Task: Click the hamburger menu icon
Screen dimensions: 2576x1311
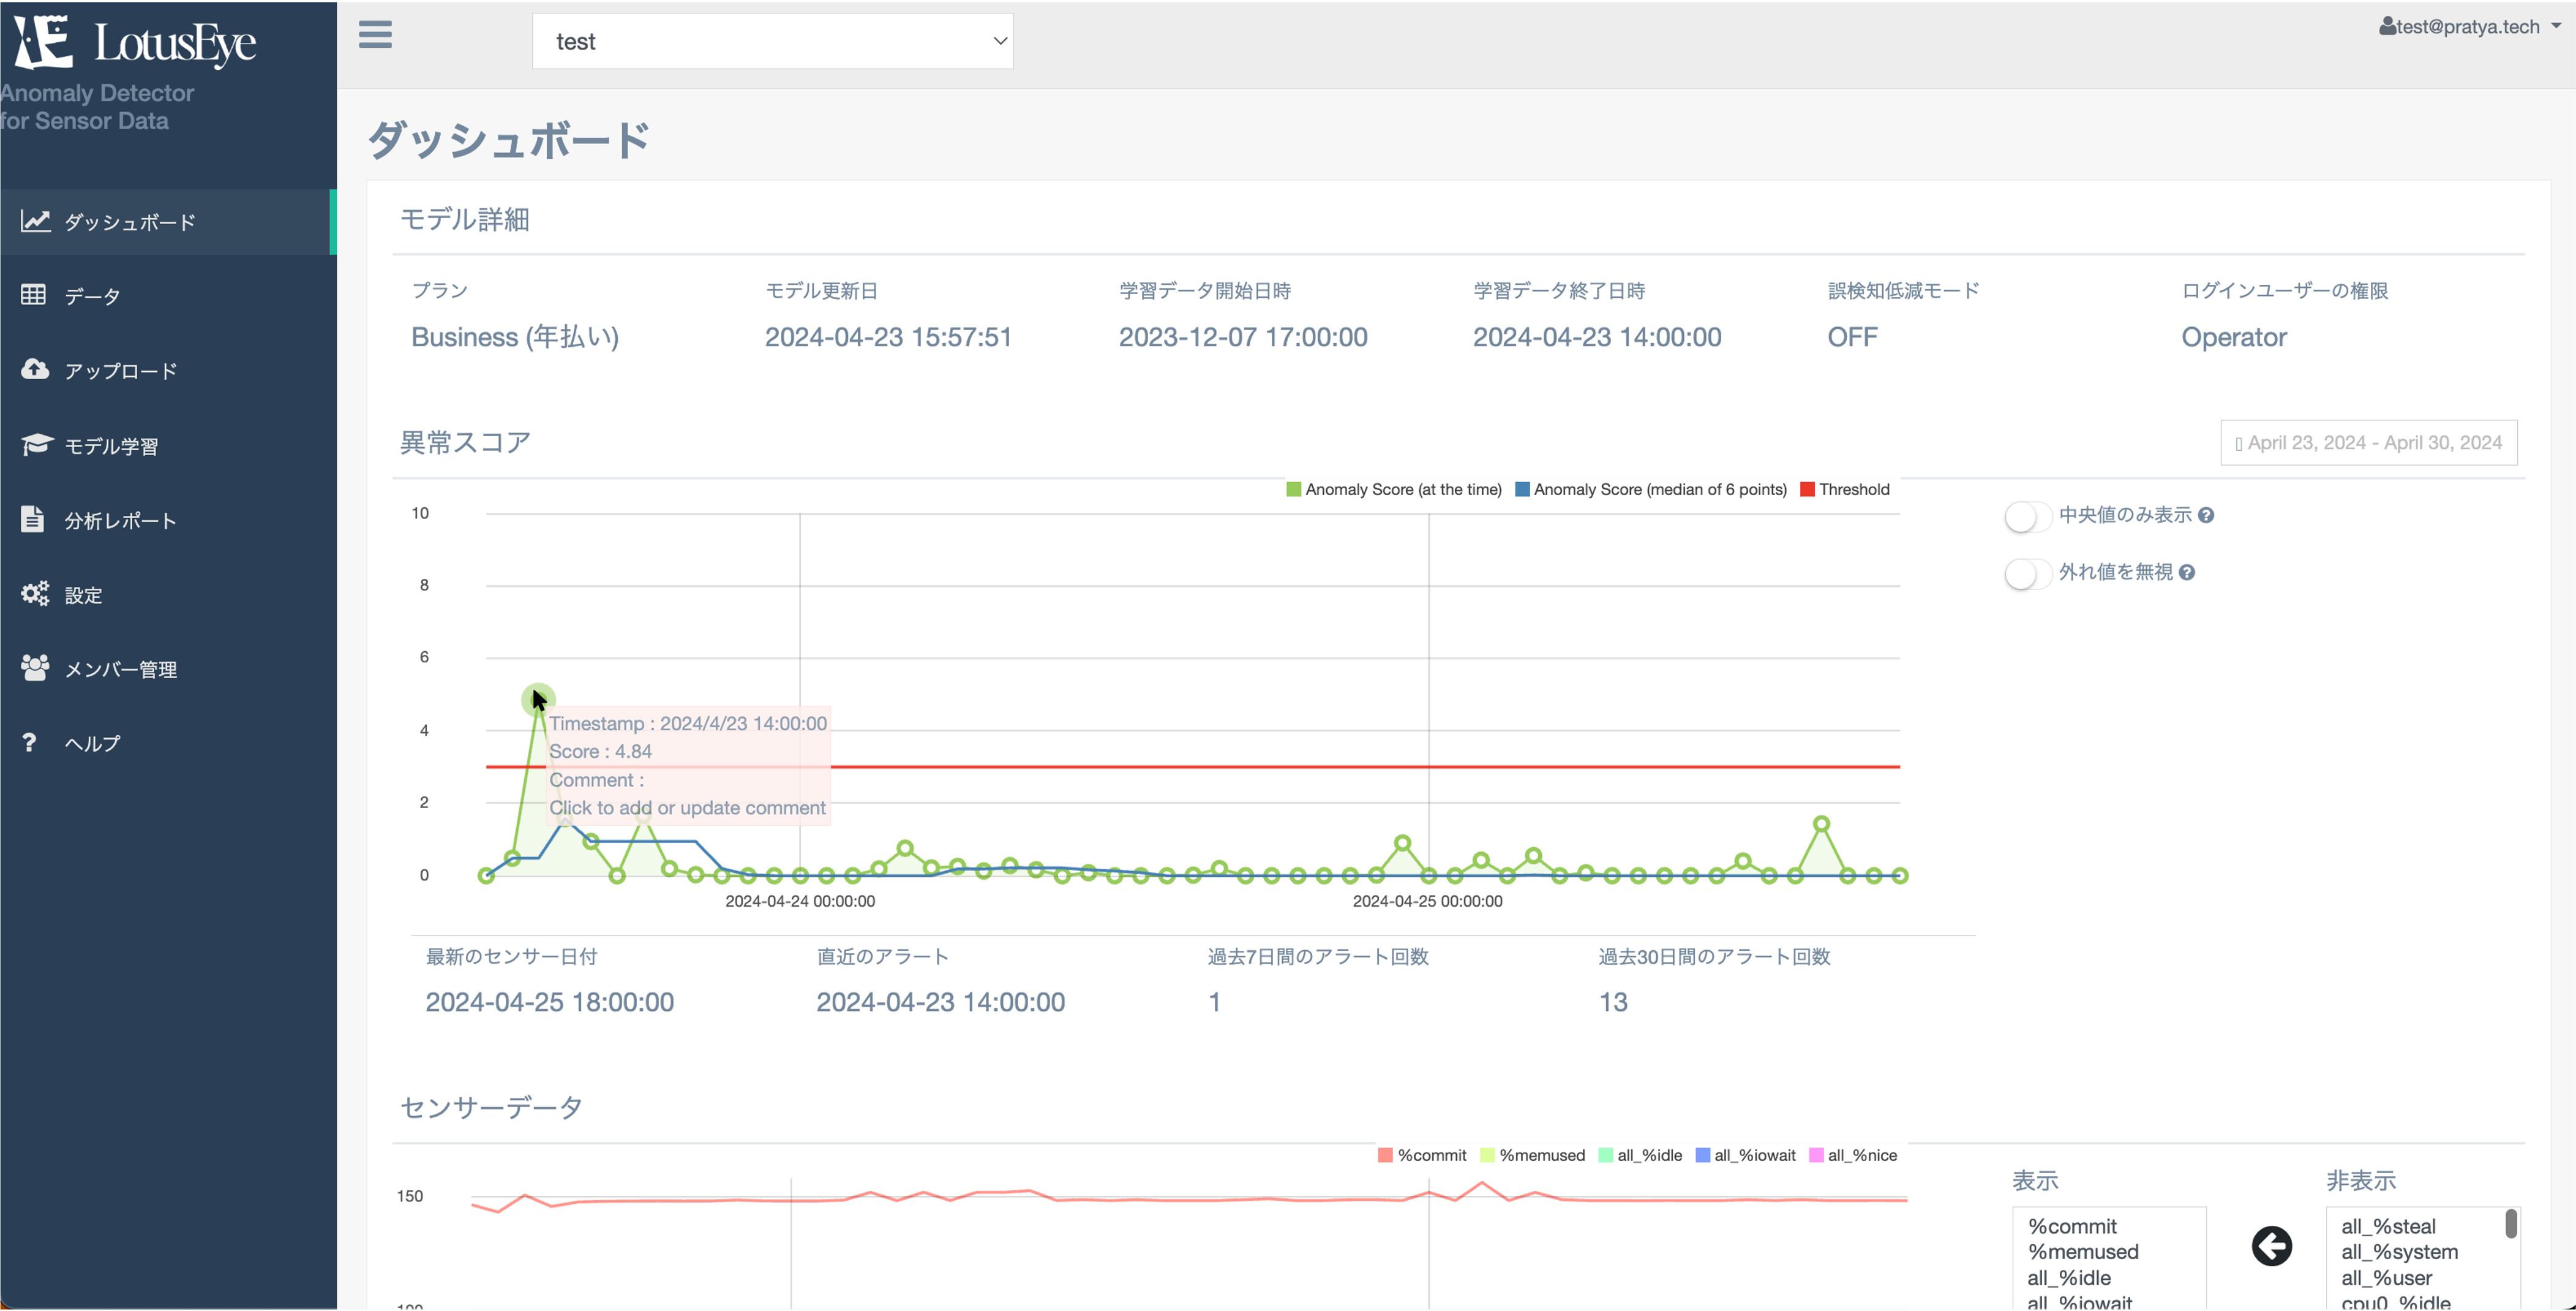Action: (375, 35)
